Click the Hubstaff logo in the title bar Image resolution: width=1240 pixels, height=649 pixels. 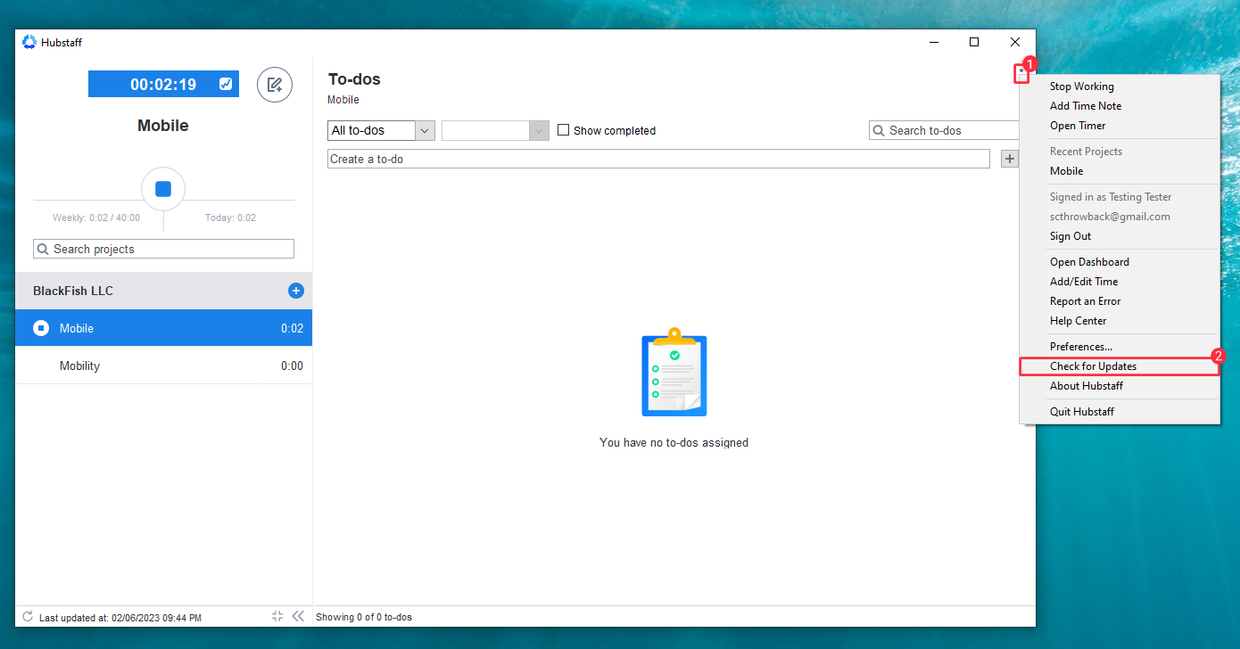[29, 42]
